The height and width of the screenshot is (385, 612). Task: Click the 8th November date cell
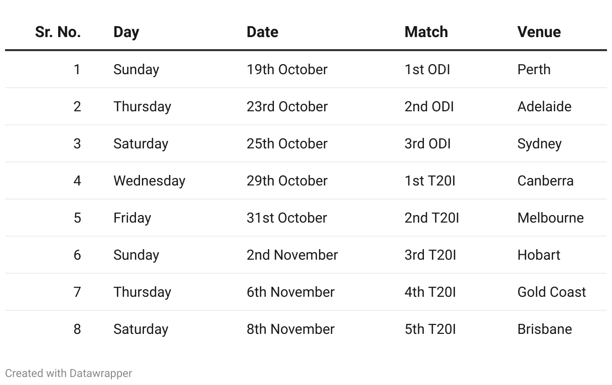pos(290,329)
